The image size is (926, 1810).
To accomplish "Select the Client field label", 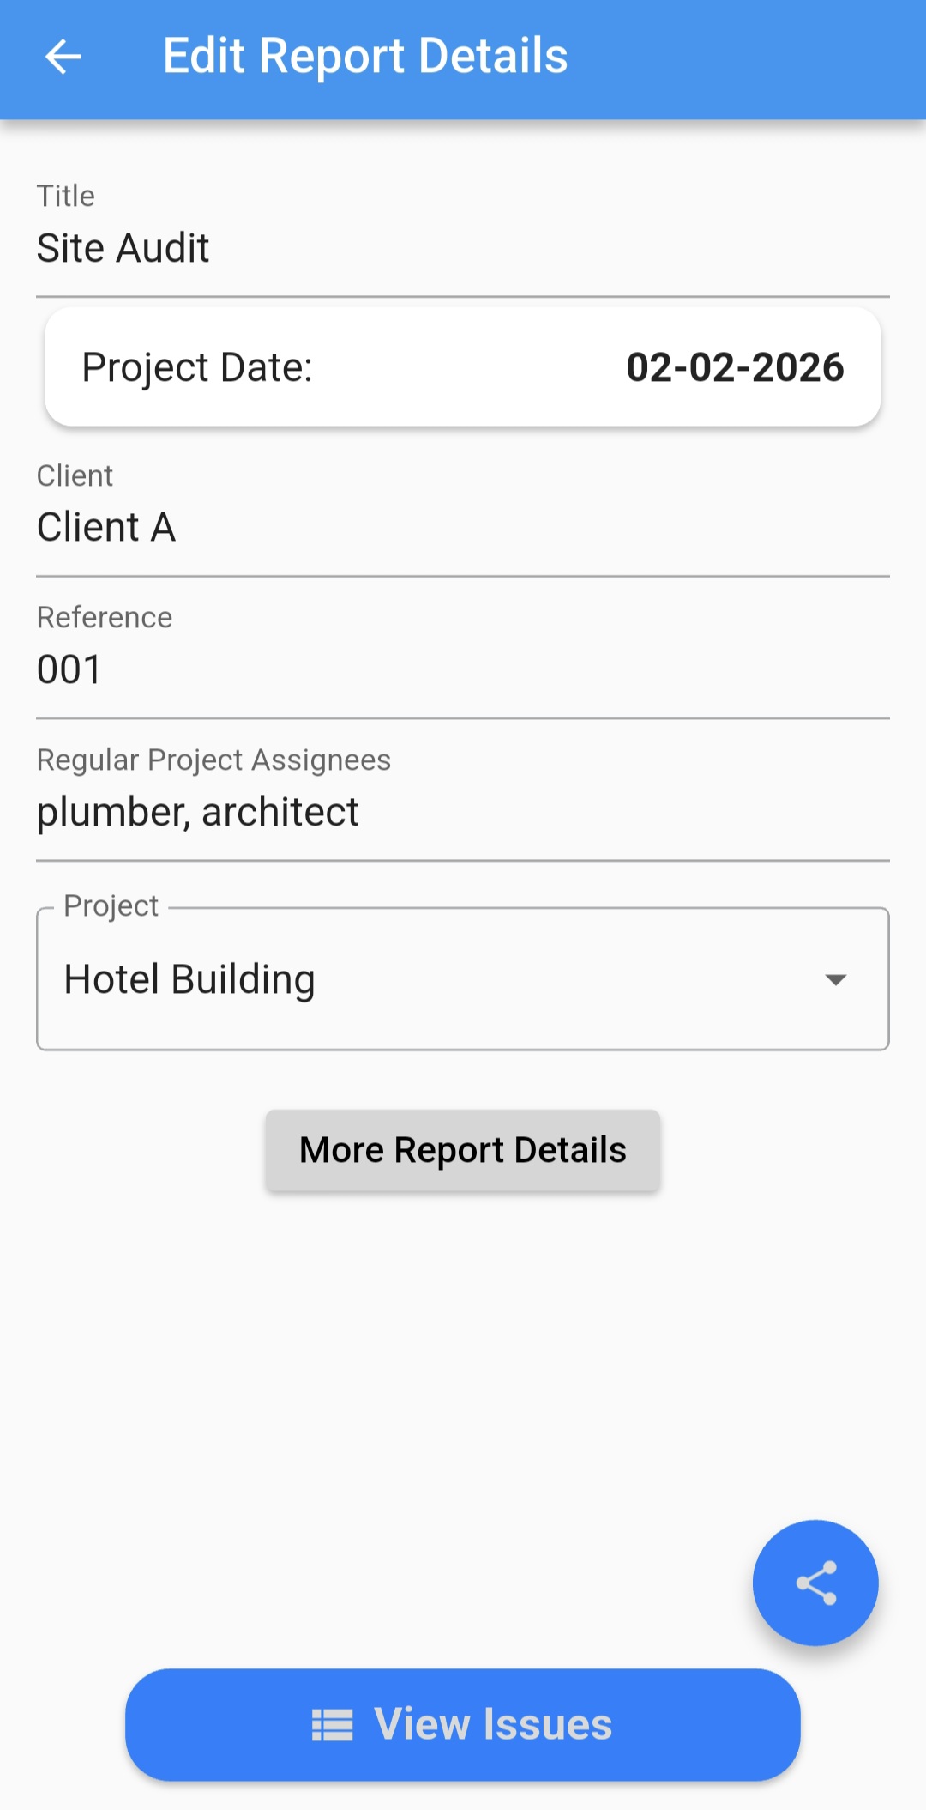I will [x=75, y=475].
